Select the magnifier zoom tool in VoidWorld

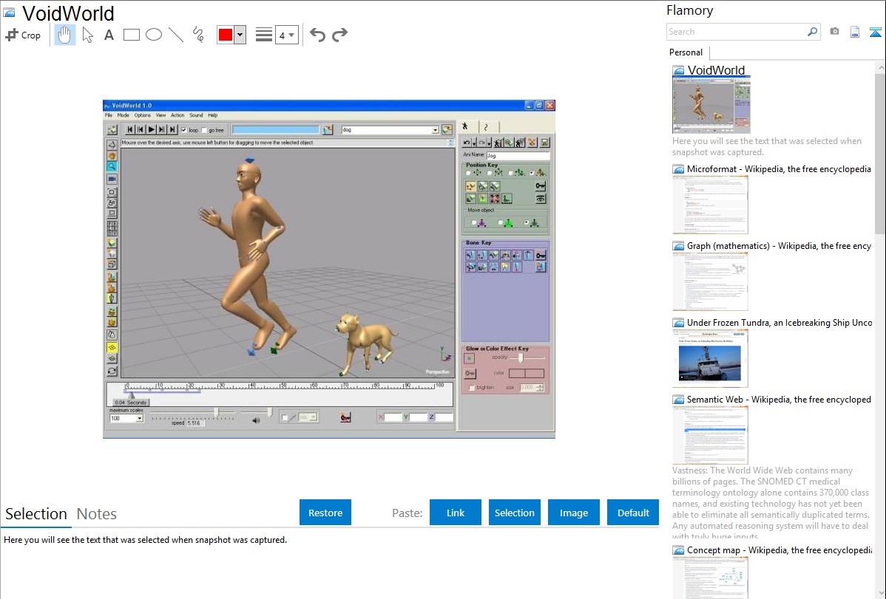[112, 166]
